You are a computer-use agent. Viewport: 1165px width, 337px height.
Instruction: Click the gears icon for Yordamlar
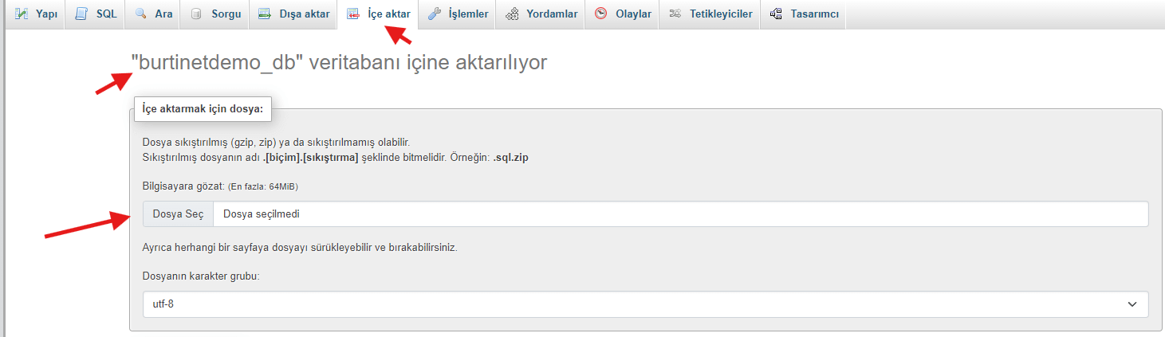(512, 14)
